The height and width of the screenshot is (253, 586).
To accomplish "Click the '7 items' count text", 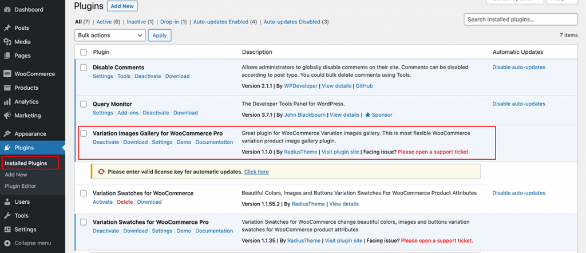I will pos(568,35).
